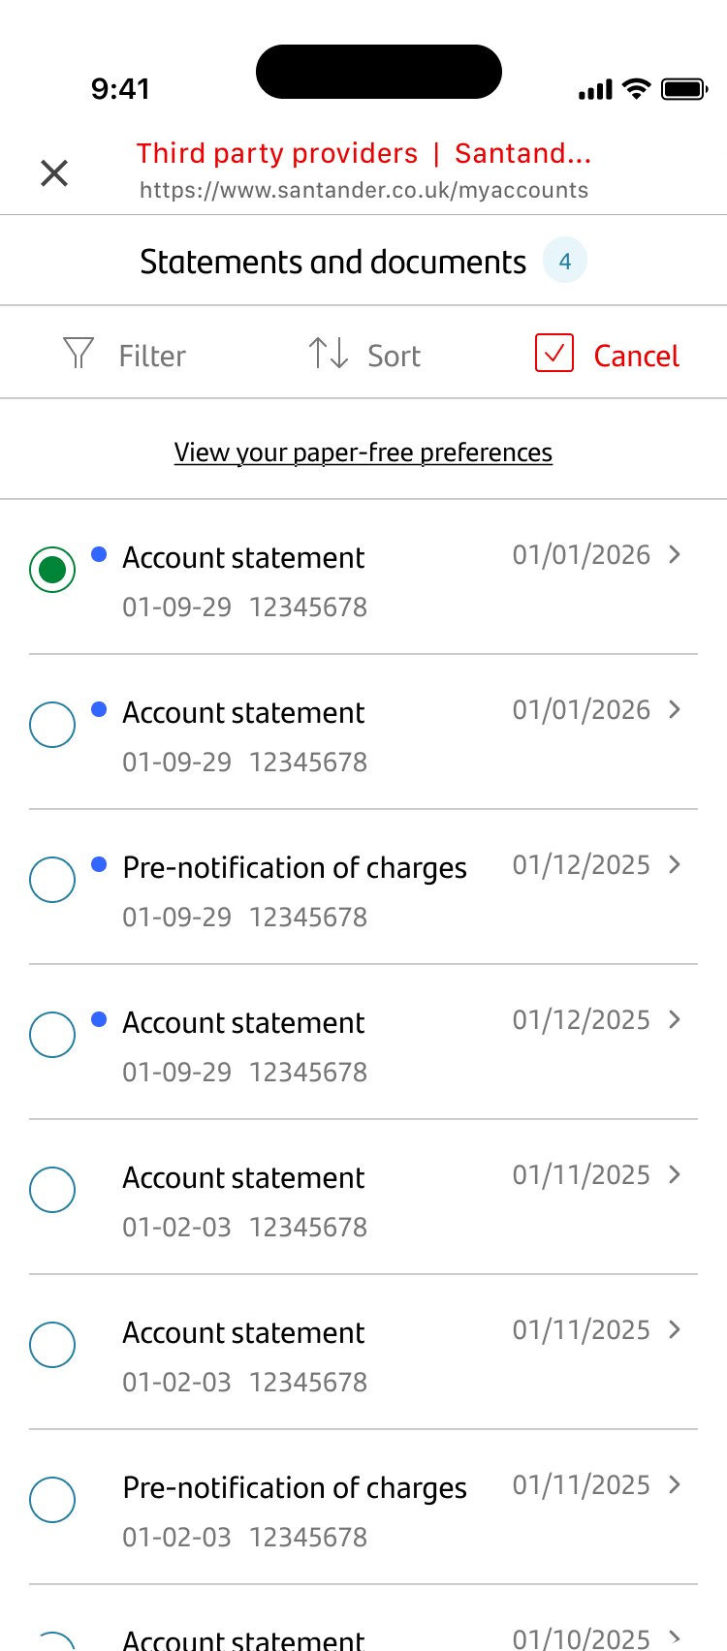Open chevron for 01/11/2025 Pre-notification of charges

(675, 1484)
